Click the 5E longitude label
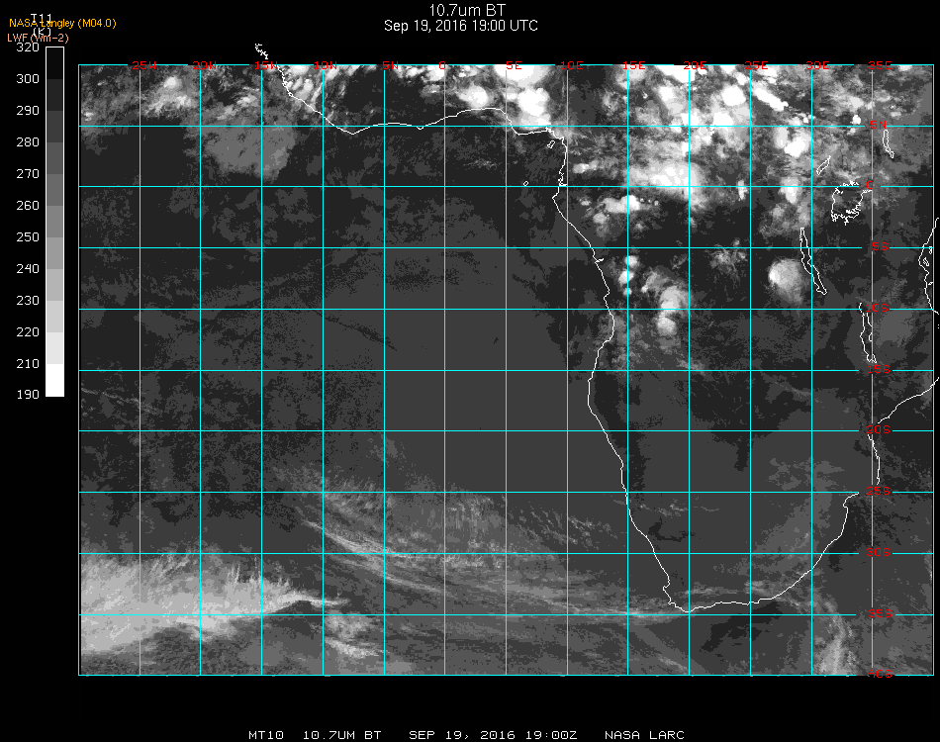940x742 pixels. pyautogui.click(x=514, y=65)
